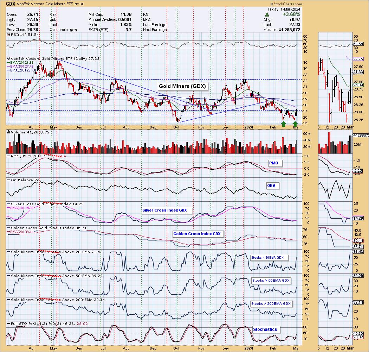Click the Optionable 'yes' value
369x352 pixels.
[x=73, y=30]
